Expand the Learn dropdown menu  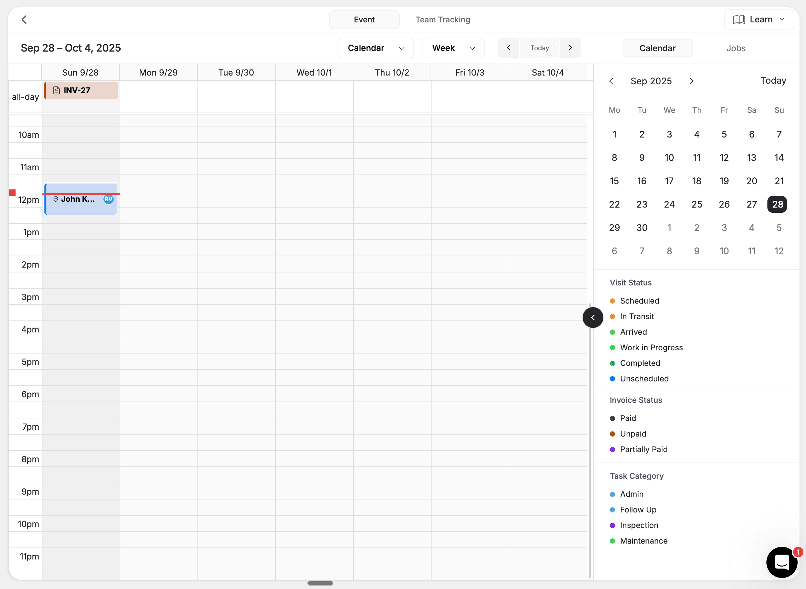pyautogui.click(x=759, y=19)
